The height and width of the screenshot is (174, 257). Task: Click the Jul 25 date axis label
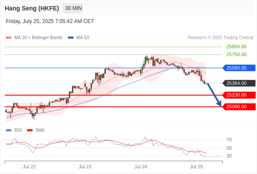click(196, 167)
